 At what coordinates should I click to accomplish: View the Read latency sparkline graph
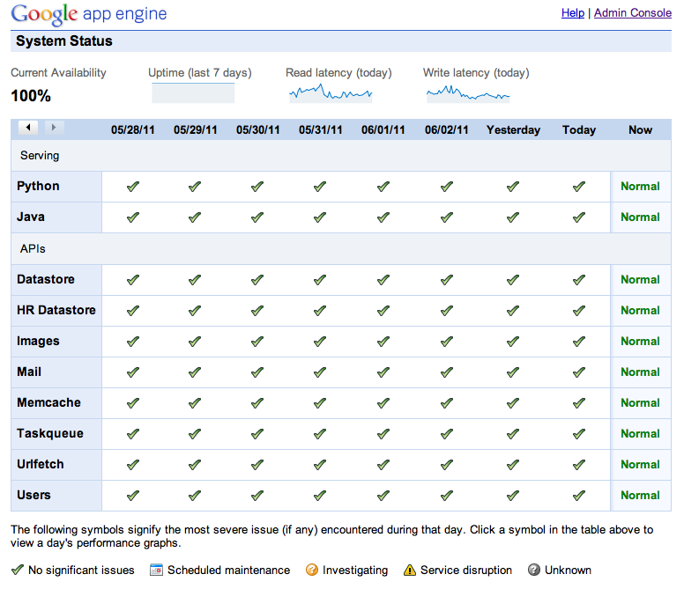point(331,92)
